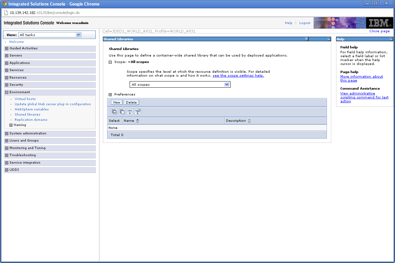Expand the Applications section

pos(7,63)
